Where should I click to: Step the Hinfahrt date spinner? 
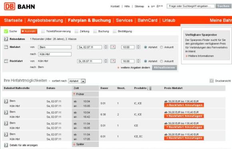[x=106, y=47]
